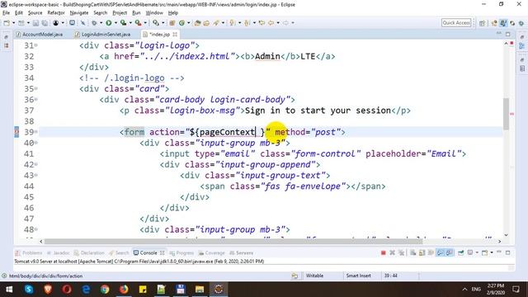Click the Open Type folder icon in toolbar
Screen dimensions: 528x297
tap(197, 22)
